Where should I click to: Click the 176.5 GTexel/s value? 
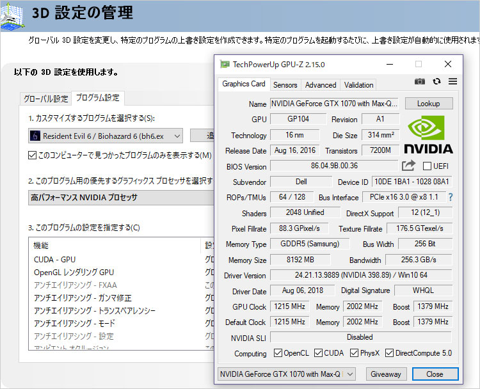tap(419, 228)
